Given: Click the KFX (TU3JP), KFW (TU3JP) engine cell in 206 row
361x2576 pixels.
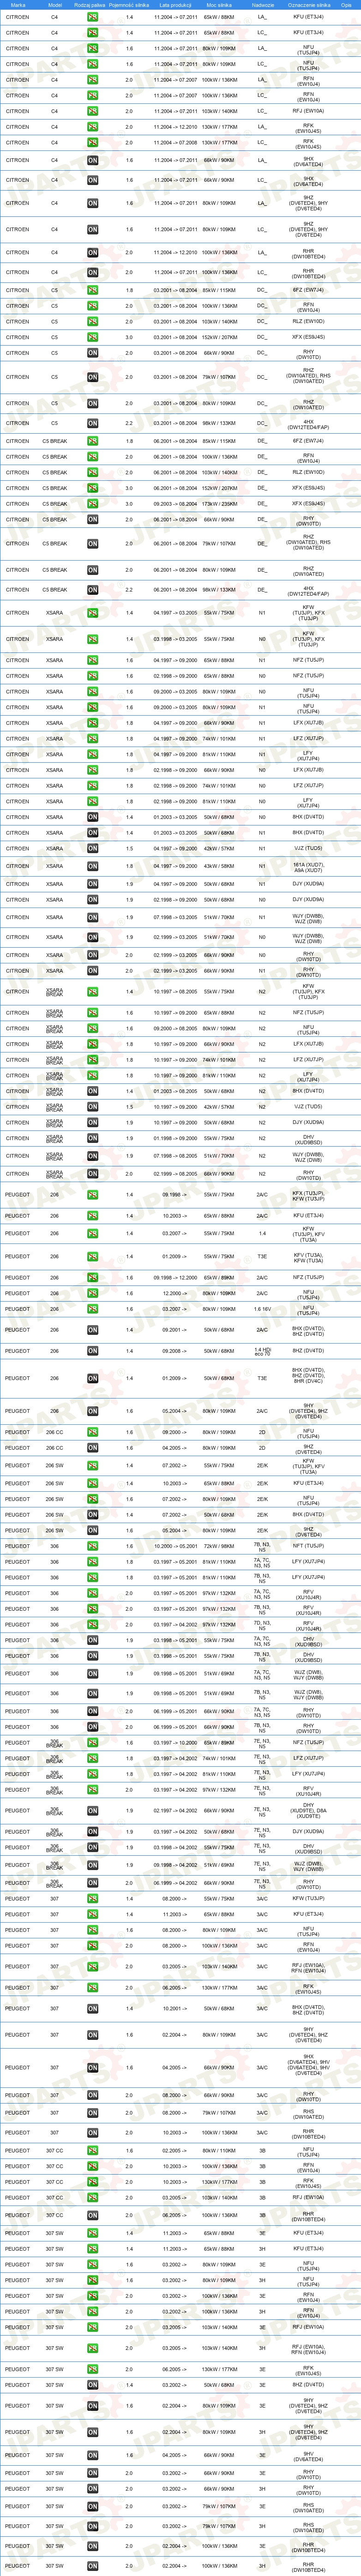Looking at the screenshot, I should (x=309, y=1195).
